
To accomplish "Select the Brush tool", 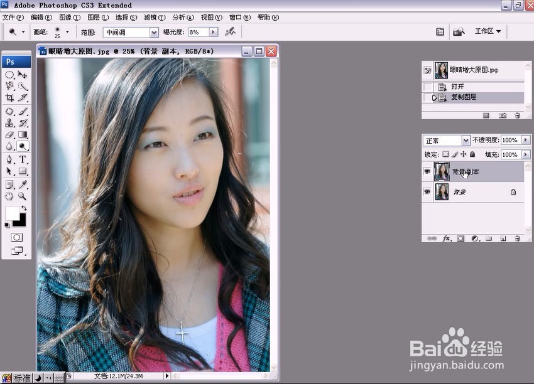I will (23, 111).
